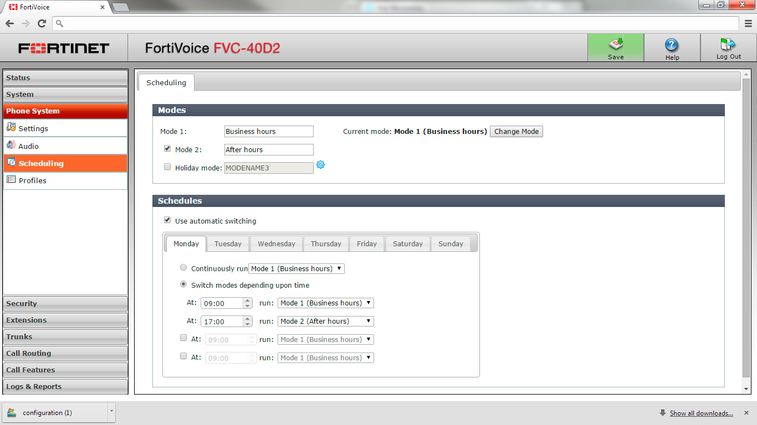Select the Monday schedule tab
757x425 pixels.
click(x=186, y=243)
